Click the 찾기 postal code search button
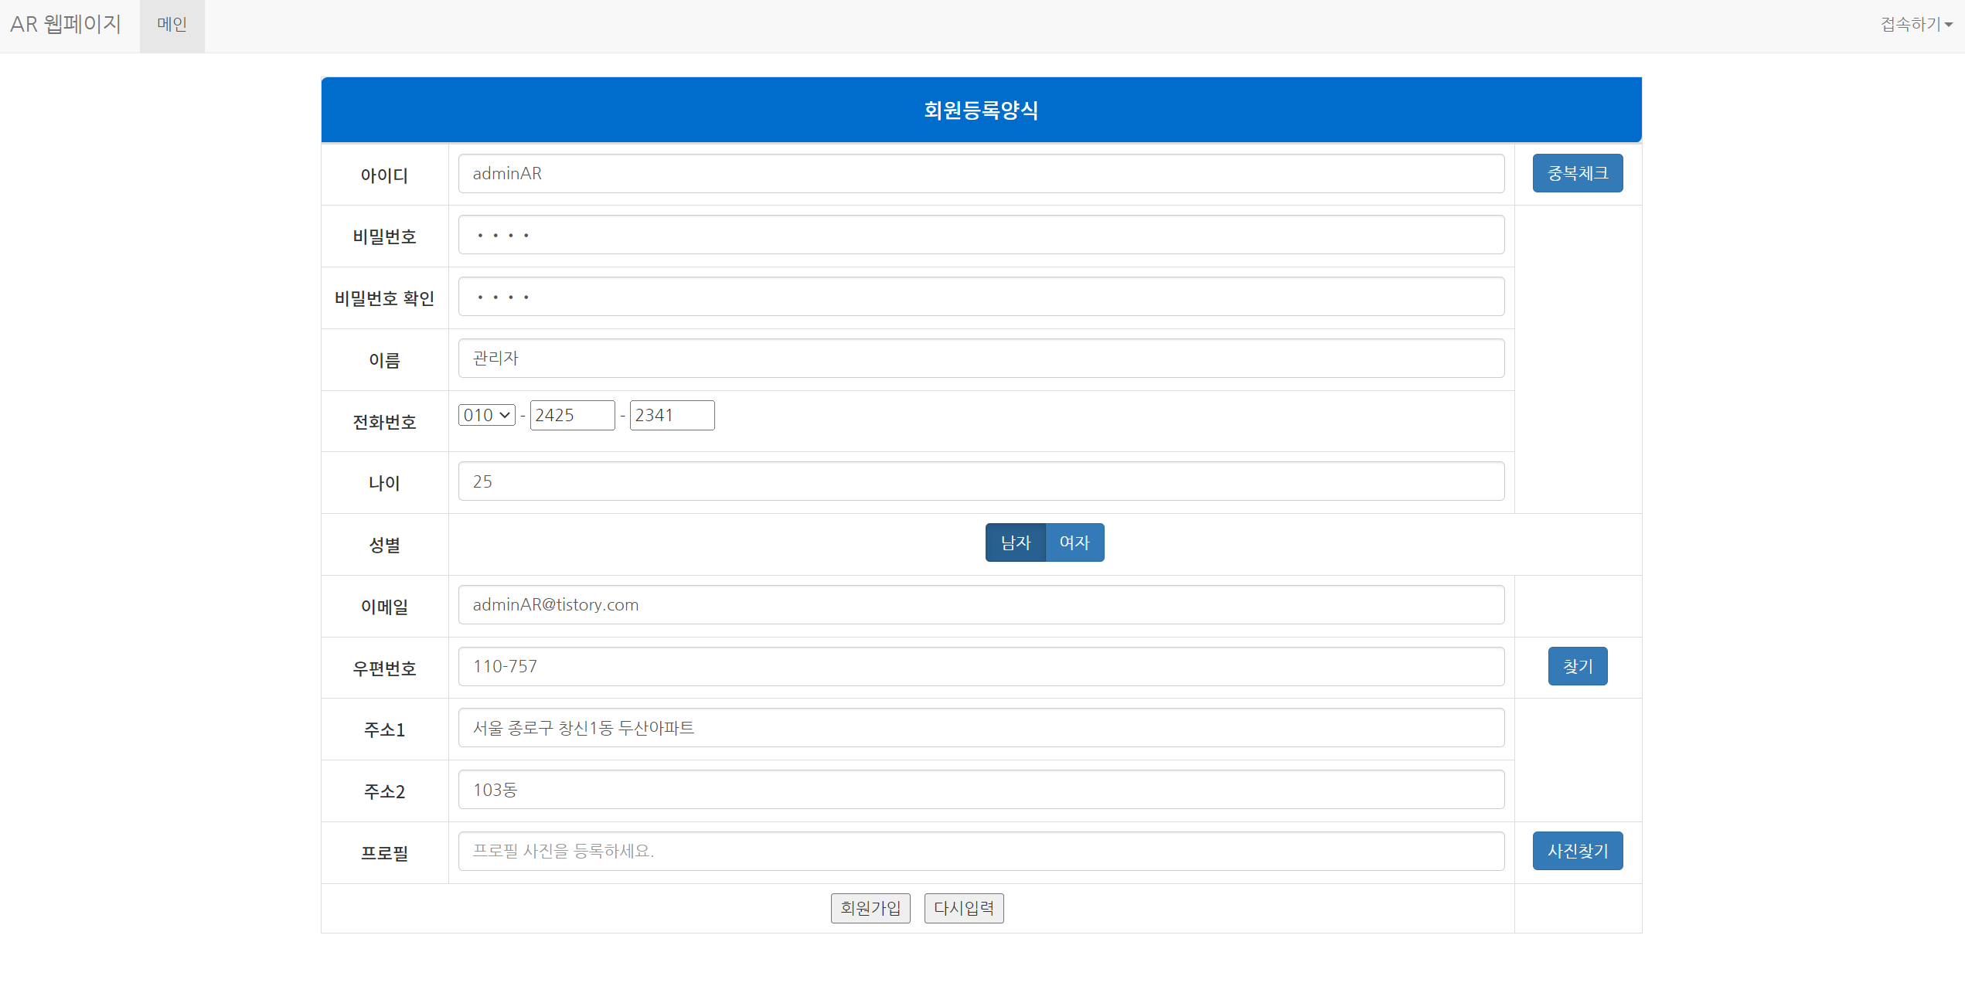The width and height of the screenshot is (1965, 993). 1577,666
